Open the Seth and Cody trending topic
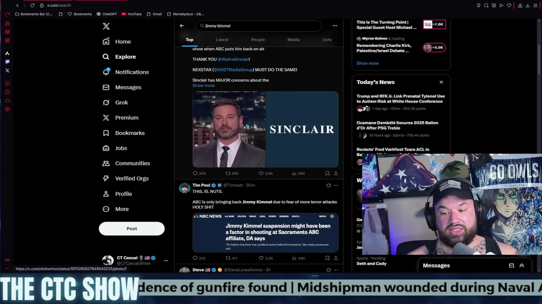The height and width of the screenshot is (304, 542). click(x=371, y=263)
